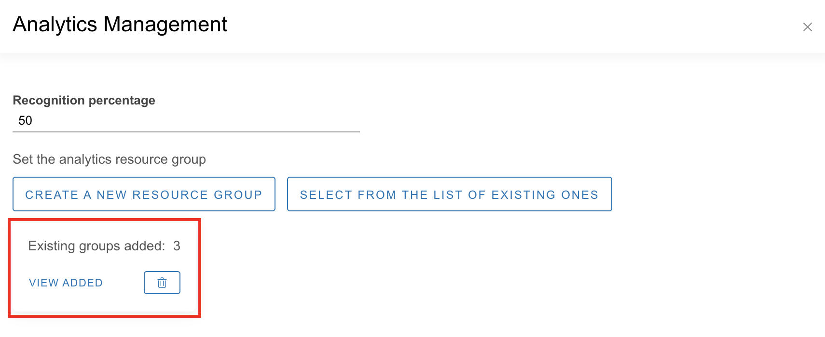Click the word Management in the header

click(x=165, y=25)
